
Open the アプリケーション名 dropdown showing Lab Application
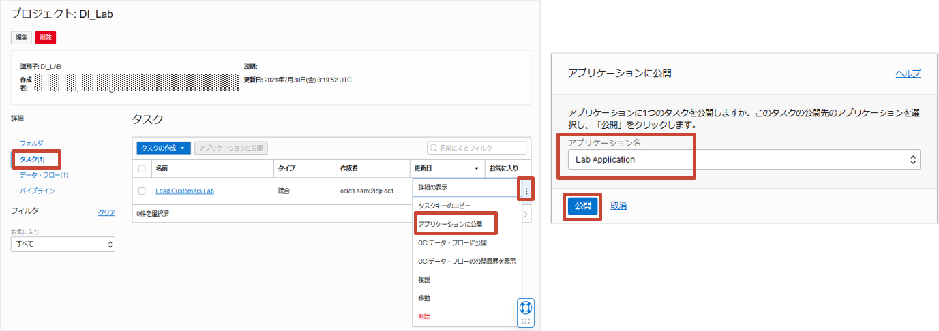pyautogui.click(x=744, y=160)
